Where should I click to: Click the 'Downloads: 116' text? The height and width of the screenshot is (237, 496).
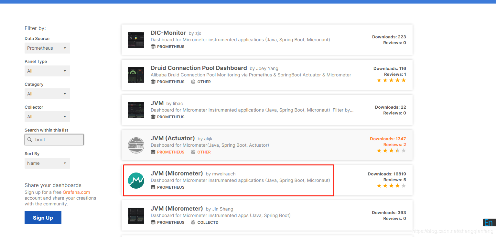click(390, 69)
